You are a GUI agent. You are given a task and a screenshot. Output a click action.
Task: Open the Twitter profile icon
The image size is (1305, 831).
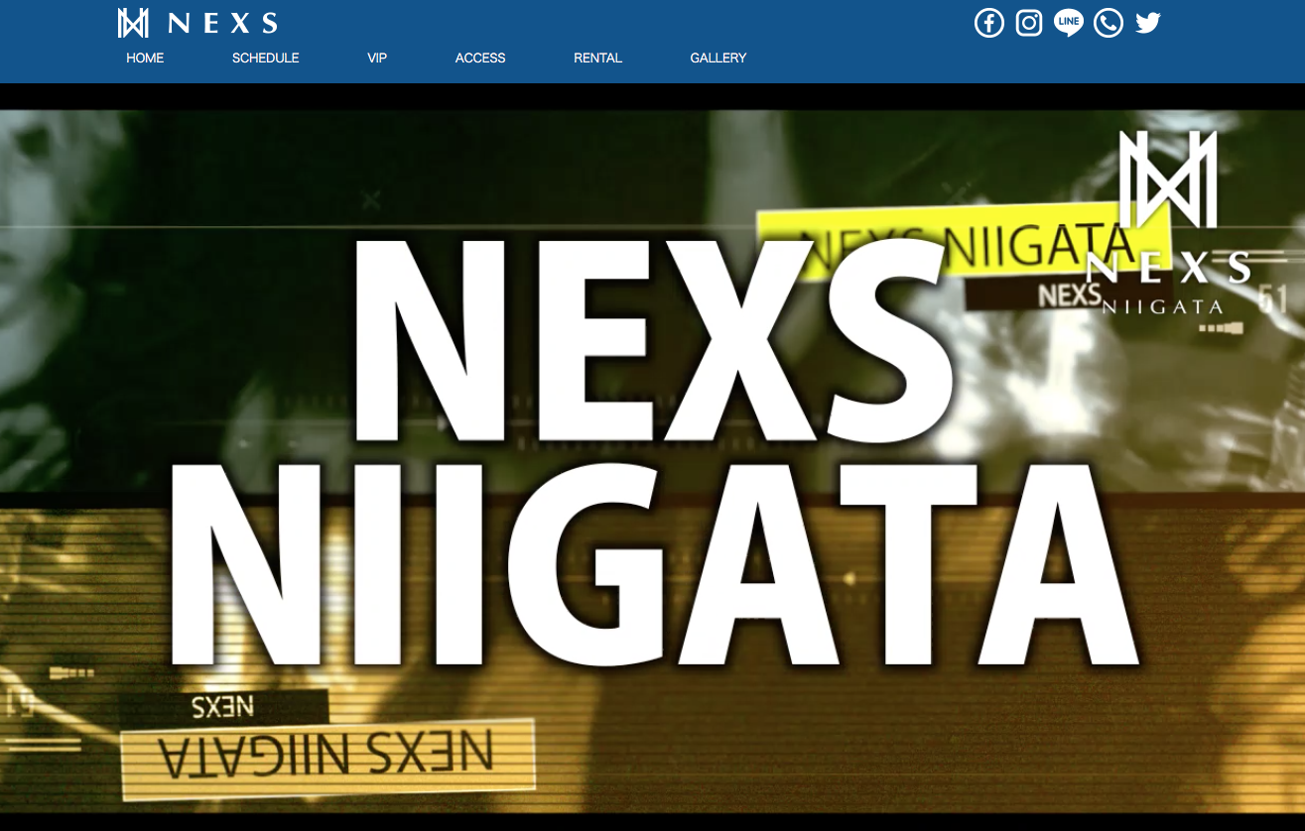[1147, 22]
